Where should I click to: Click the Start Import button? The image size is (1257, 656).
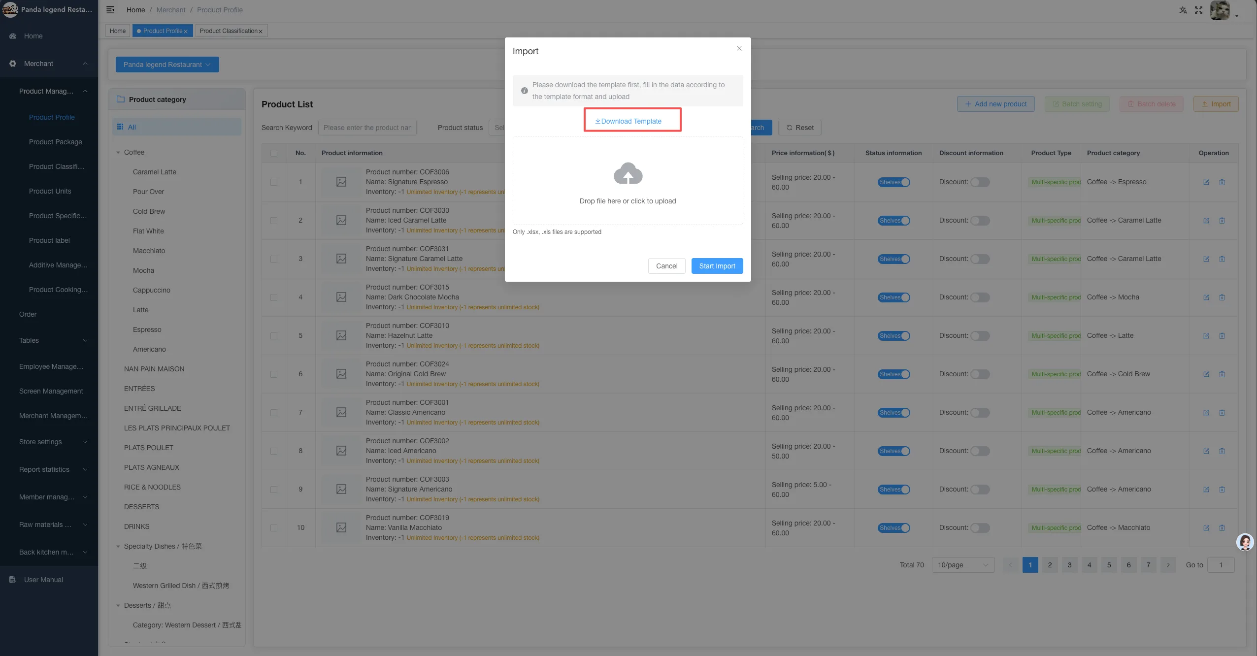717,266
